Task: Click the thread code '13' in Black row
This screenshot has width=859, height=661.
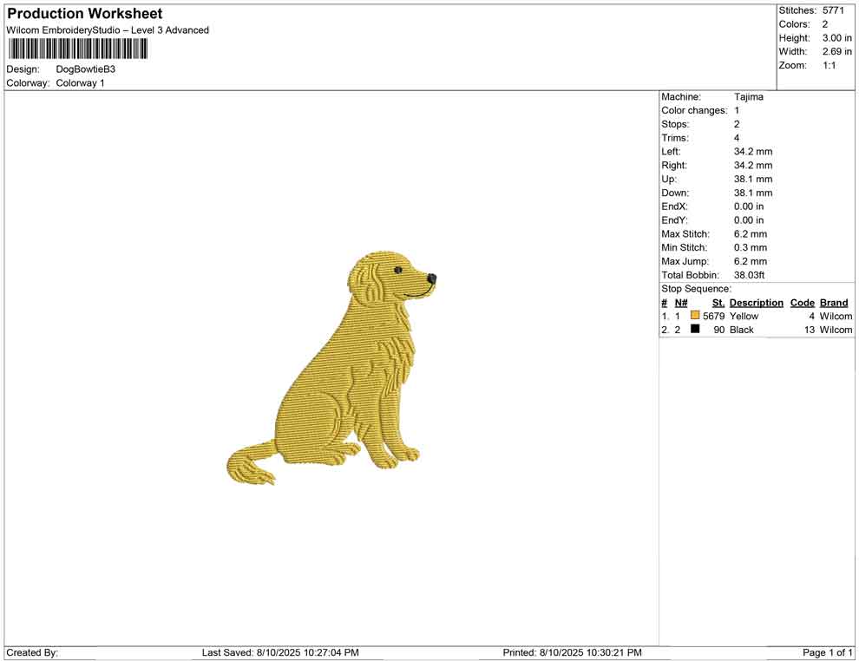Action: click(x=810, y=330)
